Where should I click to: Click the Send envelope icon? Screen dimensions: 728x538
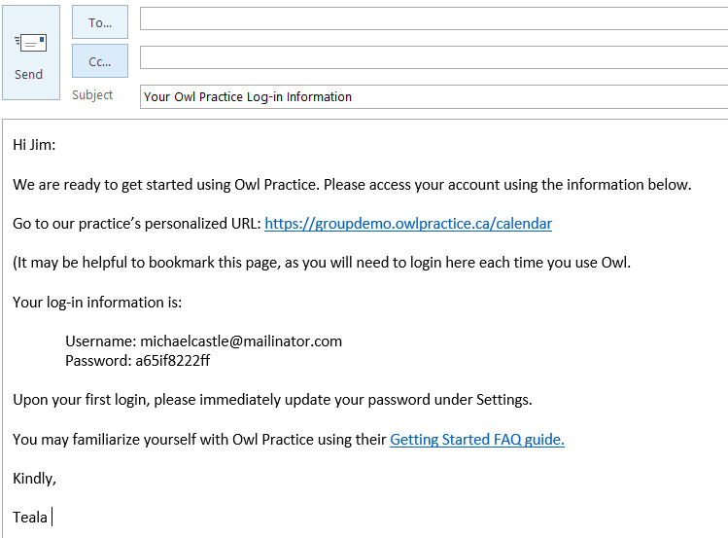[x=31, y=44]
